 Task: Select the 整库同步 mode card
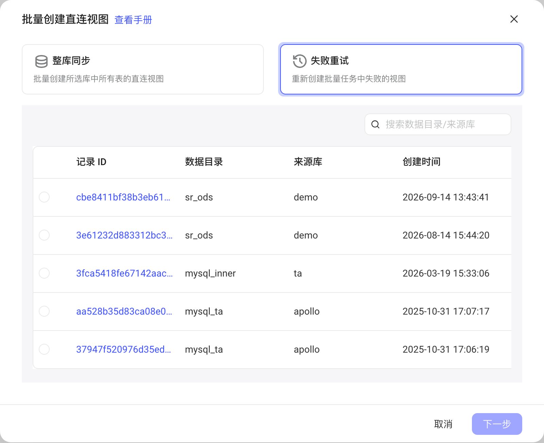143,69
